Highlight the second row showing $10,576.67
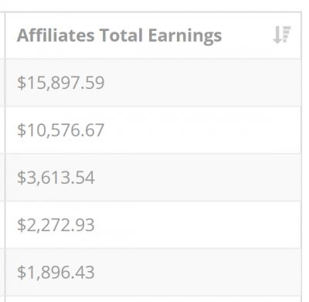Screen dimensions: 309x302 click(x=153, y=130)
